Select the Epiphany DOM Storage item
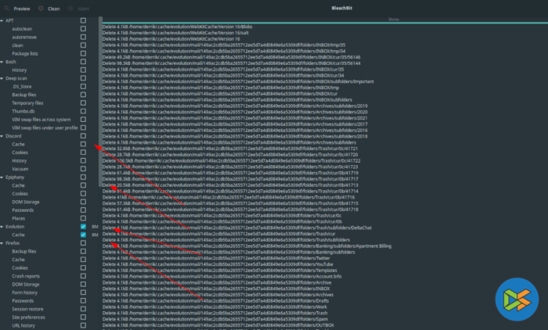This screenshot has width=548, height=330. click(26, 202)
